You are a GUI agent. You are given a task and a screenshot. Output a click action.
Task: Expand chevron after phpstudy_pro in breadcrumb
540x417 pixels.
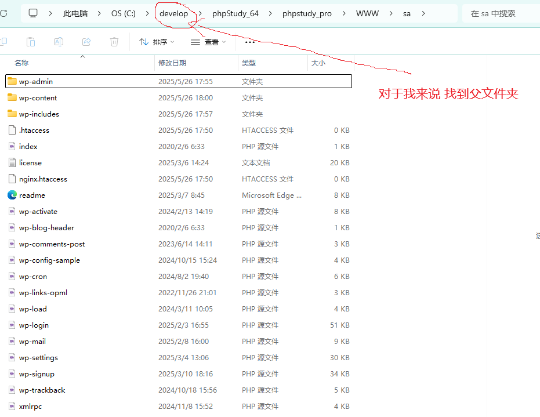click(x=344, y=13)
